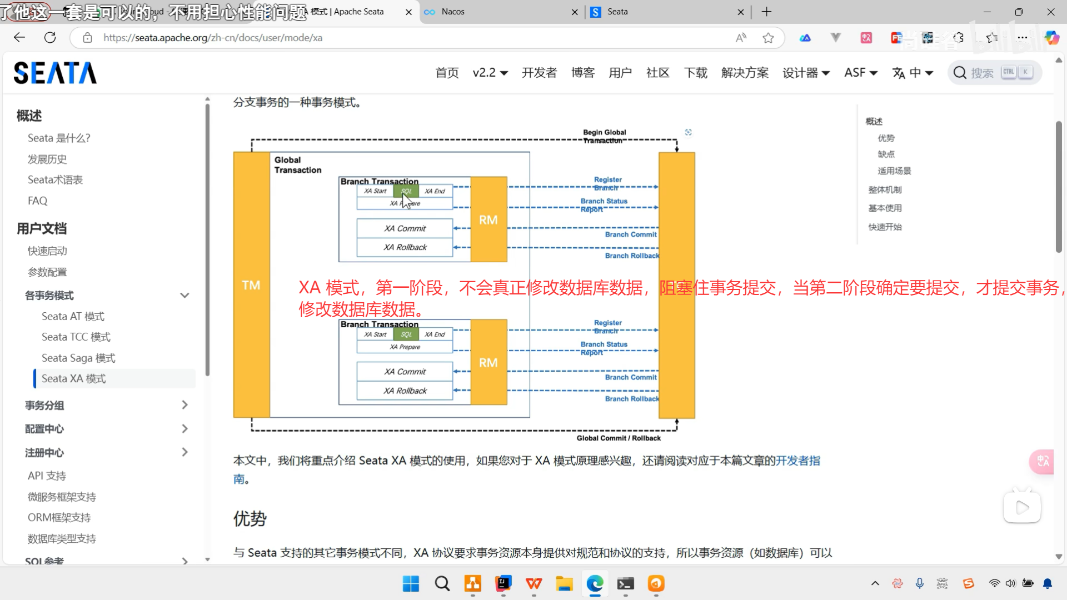Expand the 事务分组 sidebar section
The height and width of the screenshot is (600, 1067).
click(x=185, y=405)
